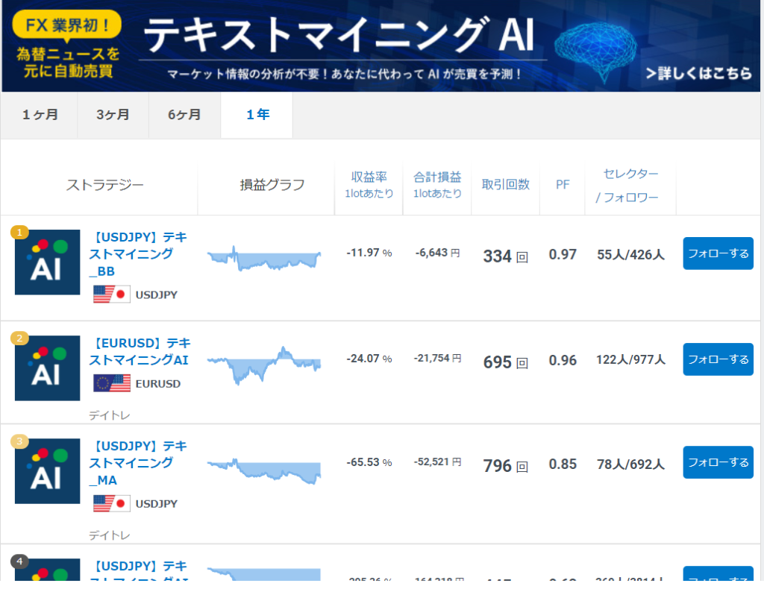The image size is (764, 589).
Task: Click the 796 回 trade count
Action: (x=505, y=466)
